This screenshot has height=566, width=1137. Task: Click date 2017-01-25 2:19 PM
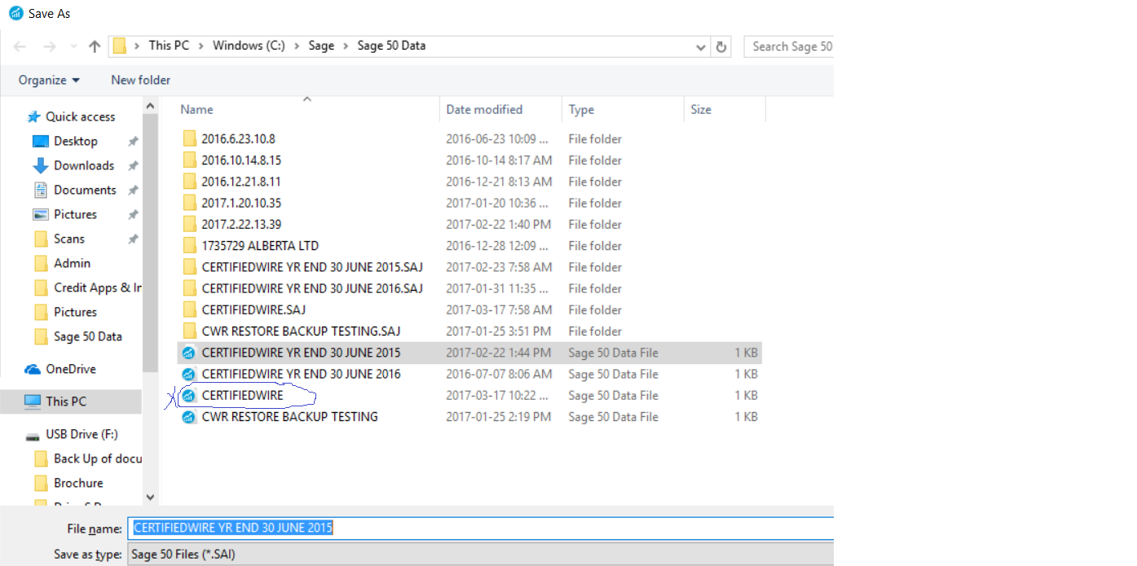click(x=499, y=416)
